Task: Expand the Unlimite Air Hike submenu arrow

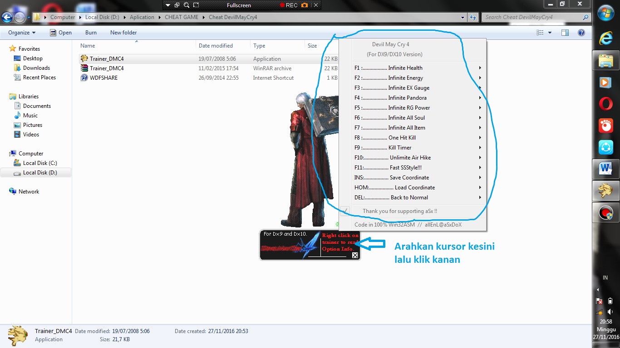Action: point(480,158)
